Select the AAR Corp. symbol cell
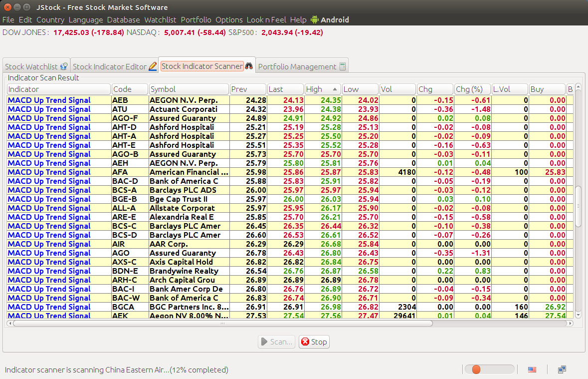This screenshot has width=588, height=379. tap(189, 244)
